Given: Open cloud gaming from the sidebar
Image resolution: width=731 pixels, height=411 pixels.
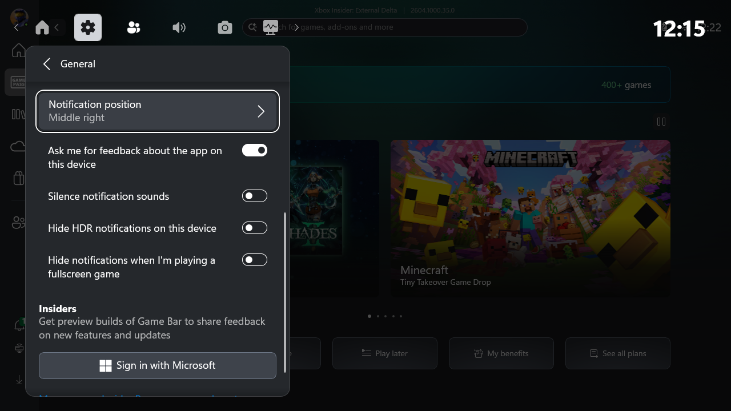Looking at the screenshot, I should click(x=18, y=146).
